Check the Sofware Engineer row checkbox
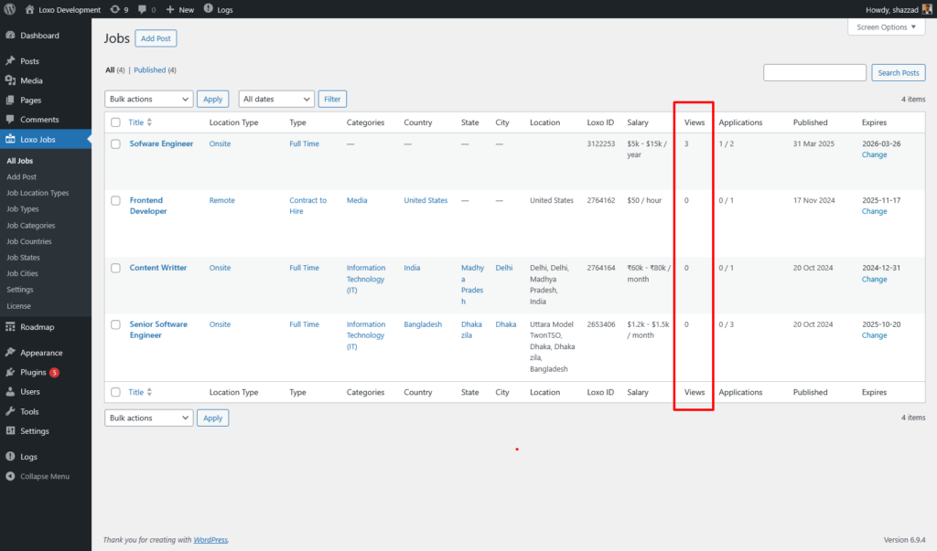Screen dimensions: 937x551 [115, 144]
